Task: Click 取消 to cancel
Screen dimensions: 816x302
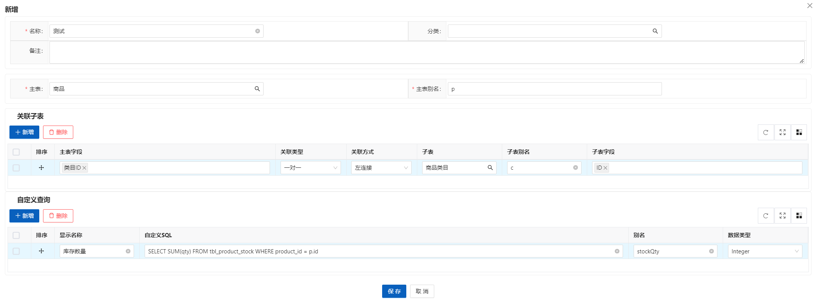Action: [x=422, y=291]
